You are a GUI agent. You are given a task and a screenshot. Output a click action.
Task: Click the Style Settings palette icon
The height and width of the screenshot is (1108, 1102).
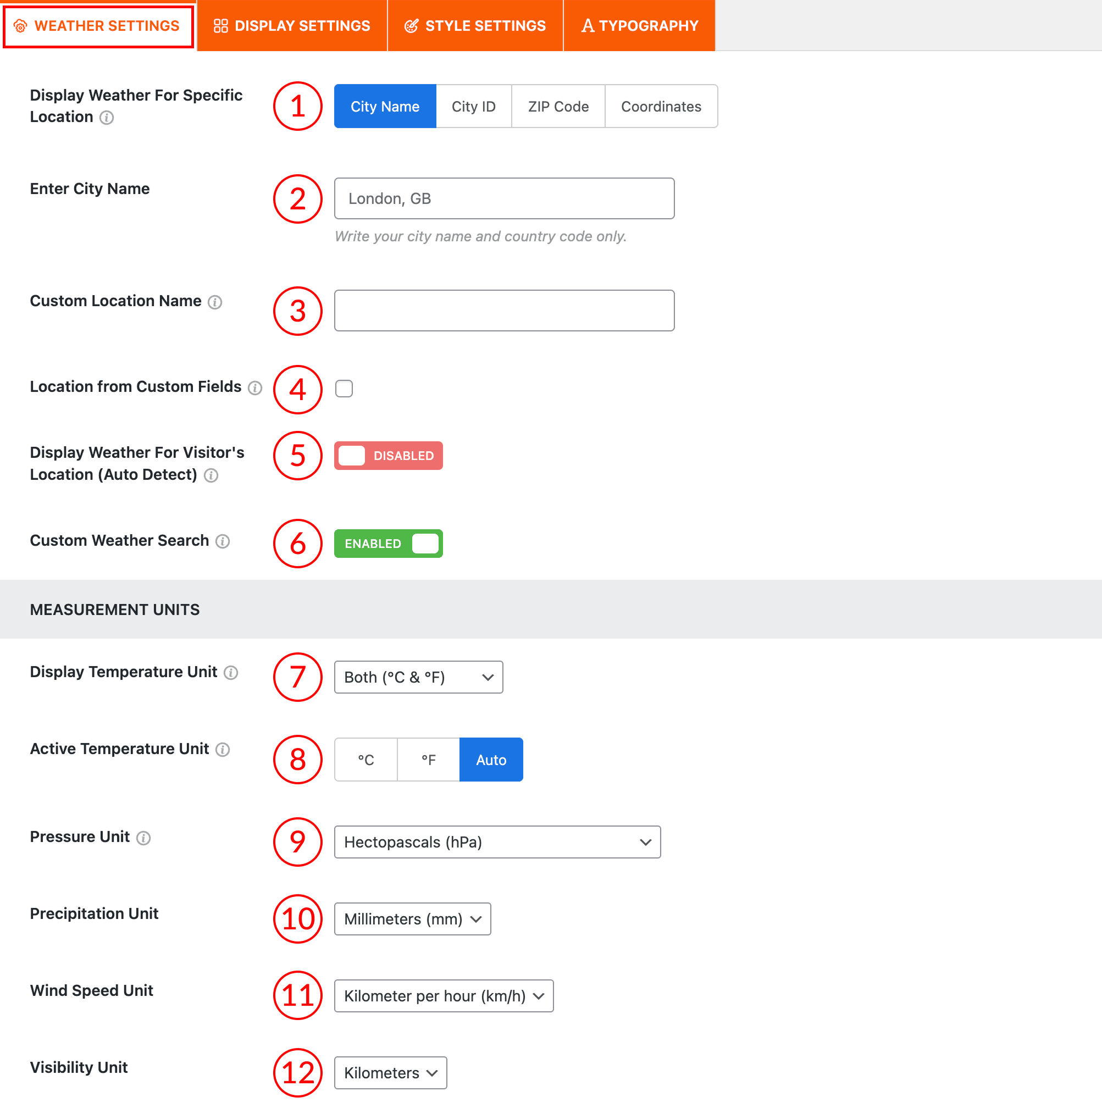[x=410, y=25]
